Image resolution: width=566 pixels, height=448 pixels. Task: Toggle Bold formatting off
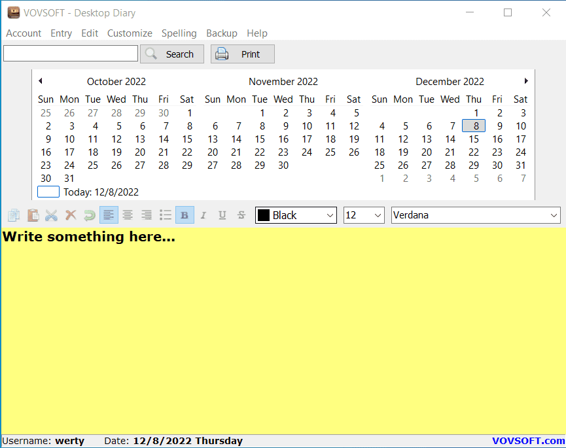[185, 215]
